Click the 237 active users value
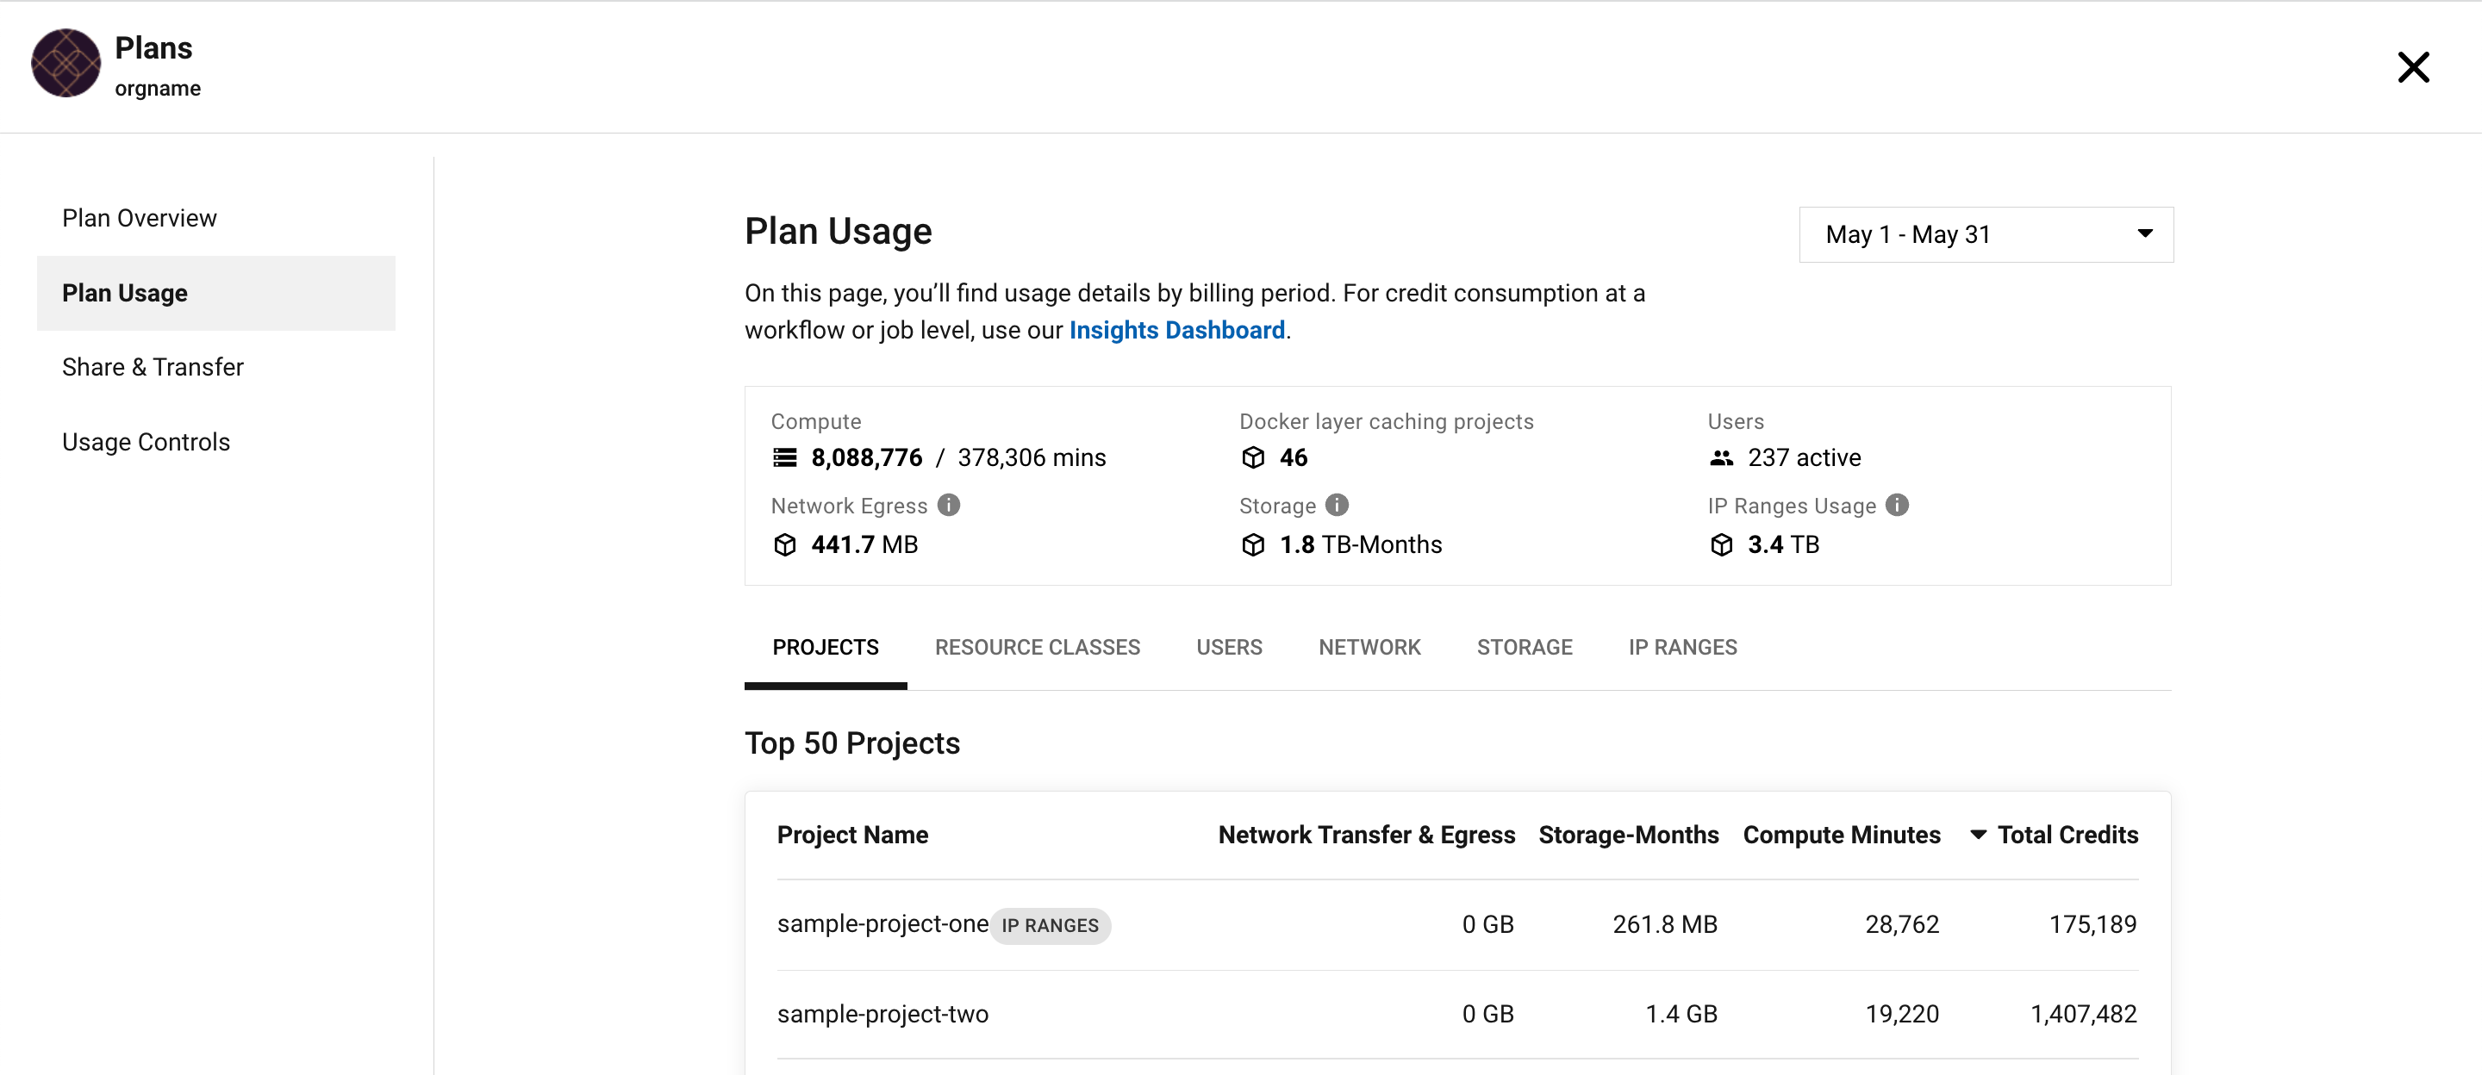The height and width of the screenshot is (1075, 2482). [1804, 457]
